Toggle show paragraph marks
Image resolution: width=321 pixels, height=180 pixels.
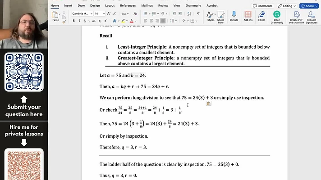tap(198, 13)
